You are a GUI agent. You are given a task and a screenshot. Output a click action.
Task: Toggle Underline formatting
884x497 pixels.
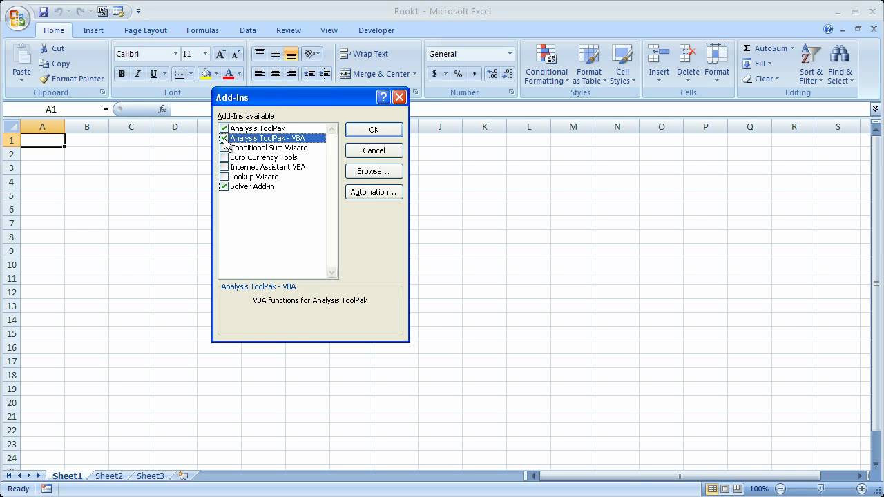click(153, 74)
